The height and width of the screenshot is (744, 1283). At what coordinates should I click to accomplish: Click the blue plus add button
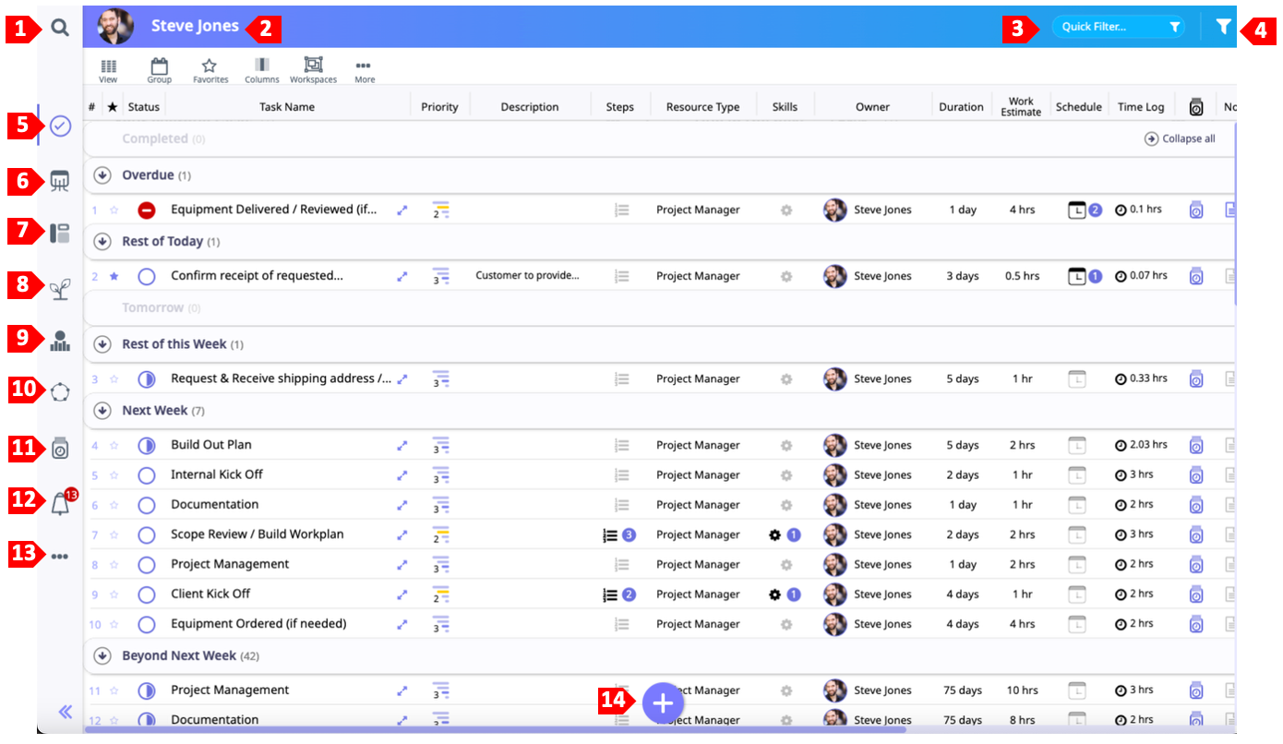point(663,703)
